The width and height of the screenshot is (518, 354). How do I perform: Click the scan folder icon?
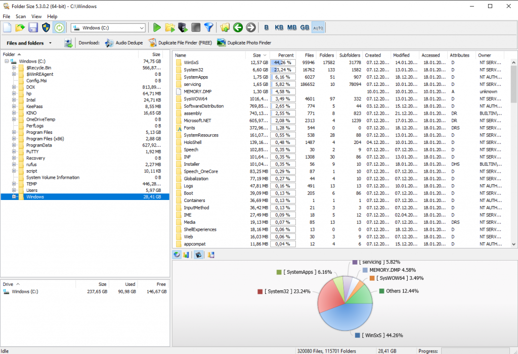tap(170, 28)
